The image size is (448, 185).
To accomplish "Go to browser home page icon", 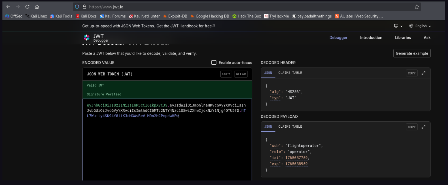I will (37, 7).
